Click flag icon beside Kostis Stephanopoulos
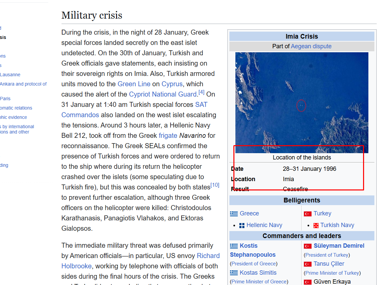390x285 pixels. tap(234, 246)
